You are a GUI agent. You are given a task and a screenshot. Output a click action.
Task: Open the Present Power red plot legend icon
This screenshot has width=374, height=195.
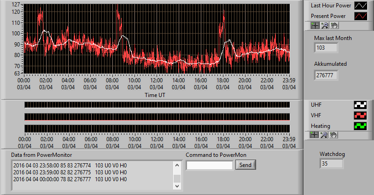click(x=361, y=16)
